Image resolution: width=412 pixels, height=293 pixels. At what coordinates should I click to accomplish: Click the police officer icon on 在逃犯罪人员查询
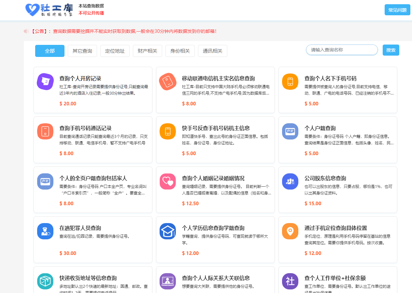tap(45, 231)
